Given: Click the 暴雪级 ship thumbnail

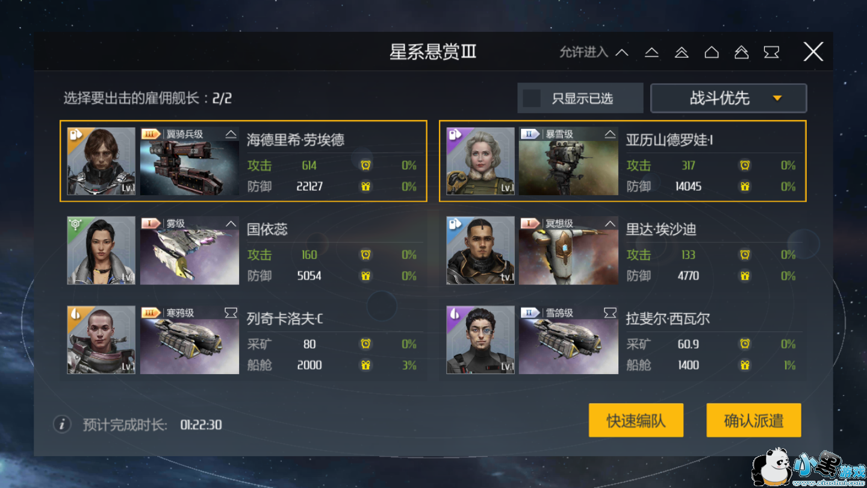Looking at the screenshot, I should pos(568,161).
